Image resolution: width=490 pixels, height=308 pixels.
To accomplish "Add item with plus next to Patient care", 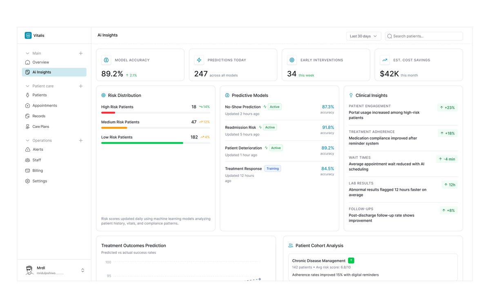I will pos(81,86).
